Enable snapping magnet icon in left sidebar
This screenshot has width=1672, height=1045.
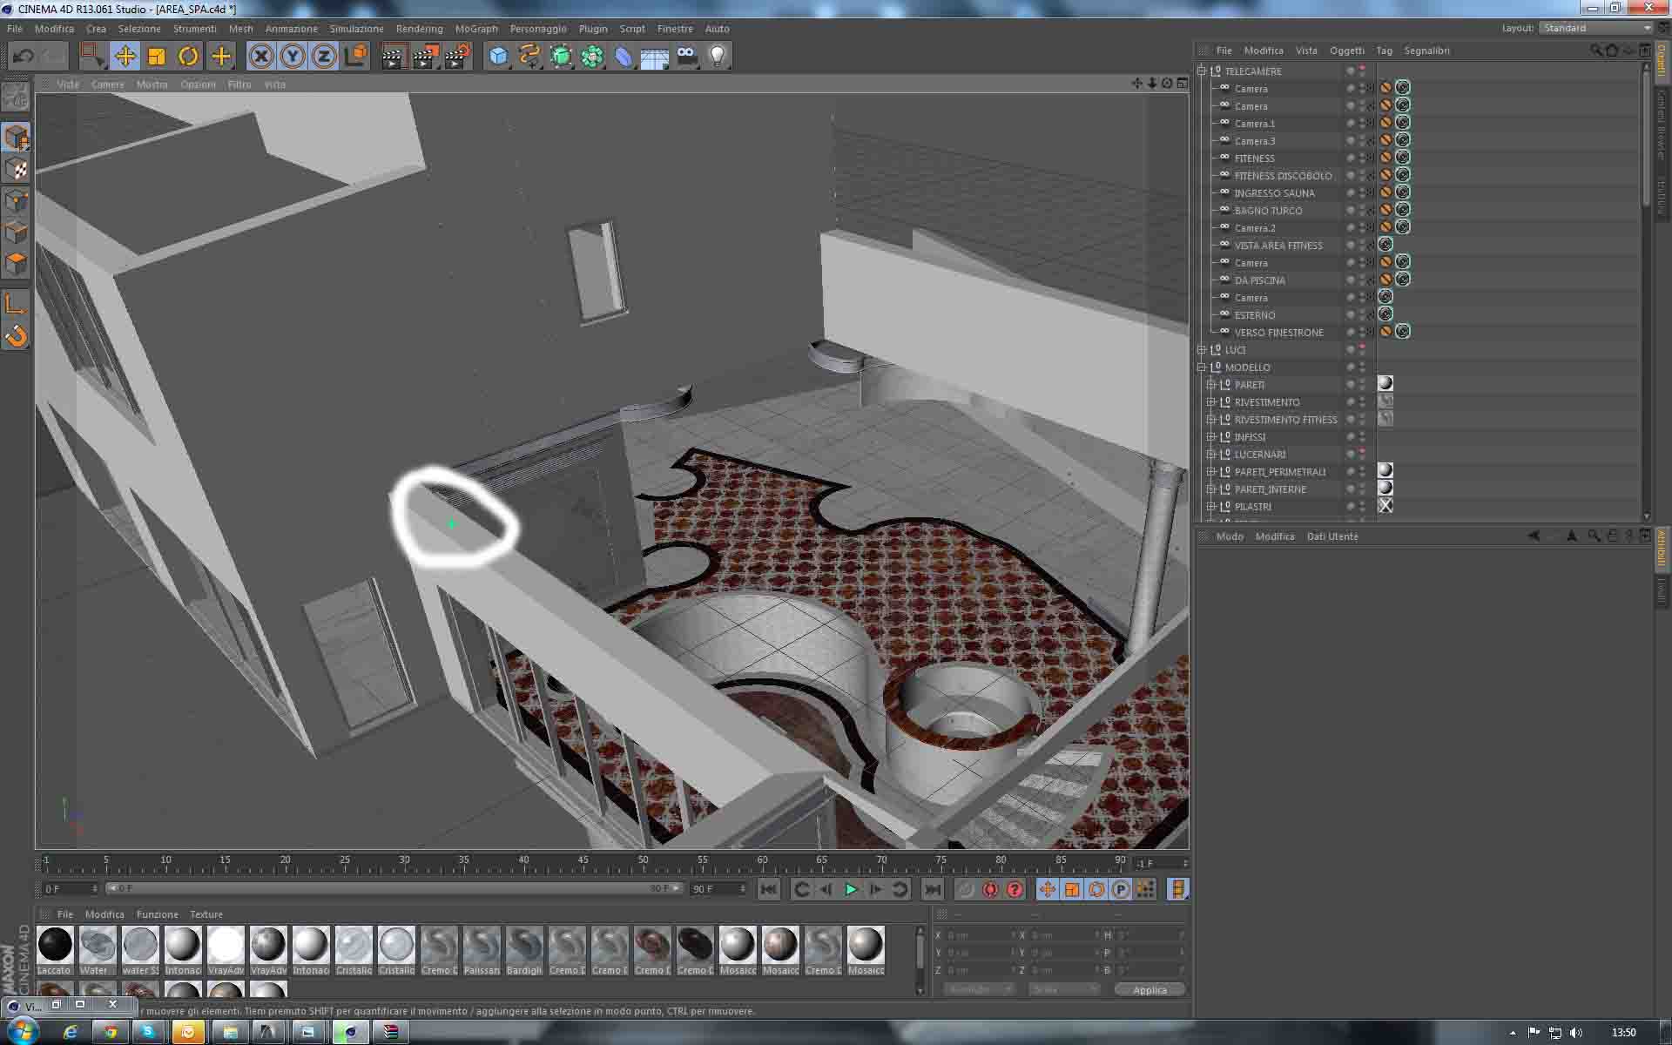coord(17,335)
